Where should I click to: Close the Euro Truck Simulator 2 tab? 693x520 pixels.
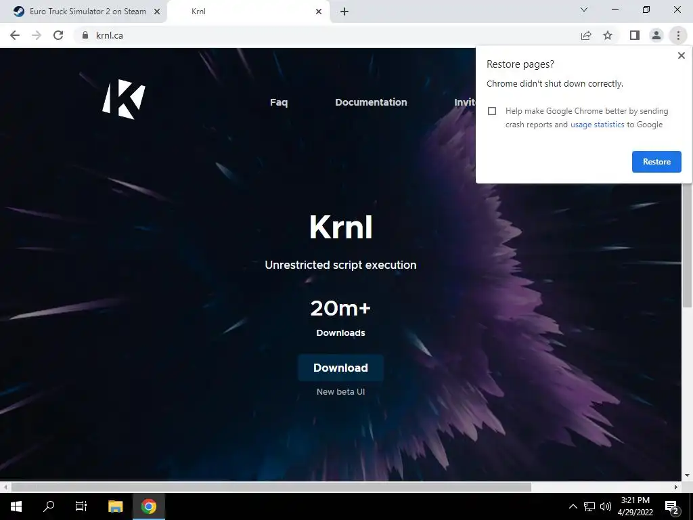coord(157,12)
